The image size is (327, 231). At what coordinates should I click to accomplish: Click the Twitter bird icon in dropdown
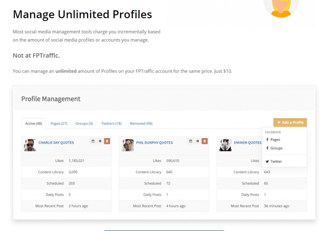pos(267,161)
